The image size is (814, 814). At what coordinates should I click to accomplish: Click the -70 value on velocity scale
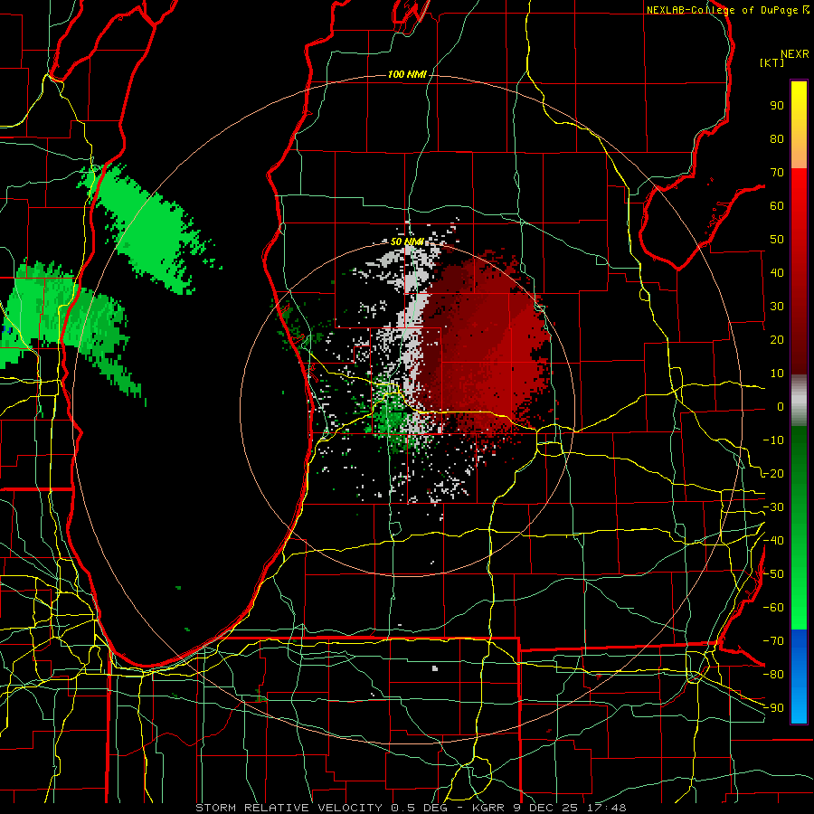[773, 641]
